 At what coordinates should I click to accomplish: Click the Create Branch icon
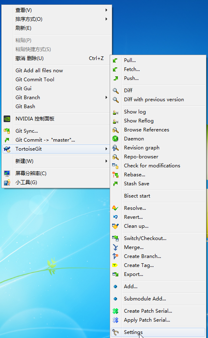pyautogui.click(x=115, y=256)
